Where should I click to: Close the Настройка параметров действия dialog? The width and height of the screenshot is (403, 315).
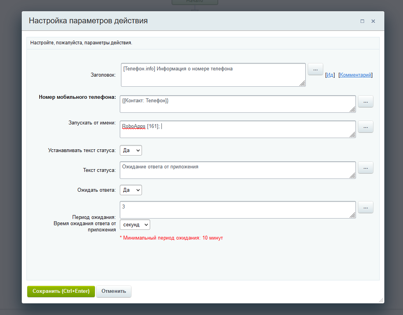tap(373, 21)
